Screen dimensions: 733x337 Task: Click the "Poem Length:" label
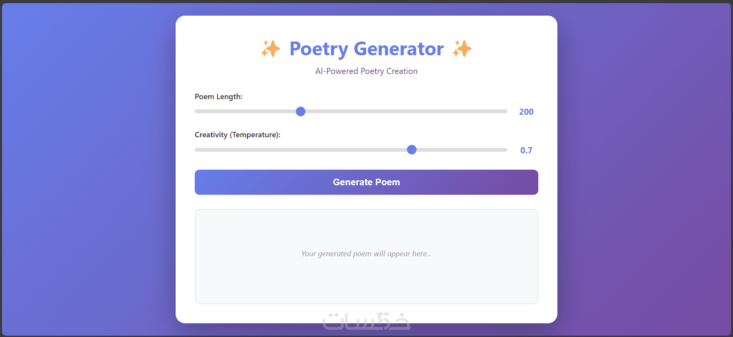(218, 97)
